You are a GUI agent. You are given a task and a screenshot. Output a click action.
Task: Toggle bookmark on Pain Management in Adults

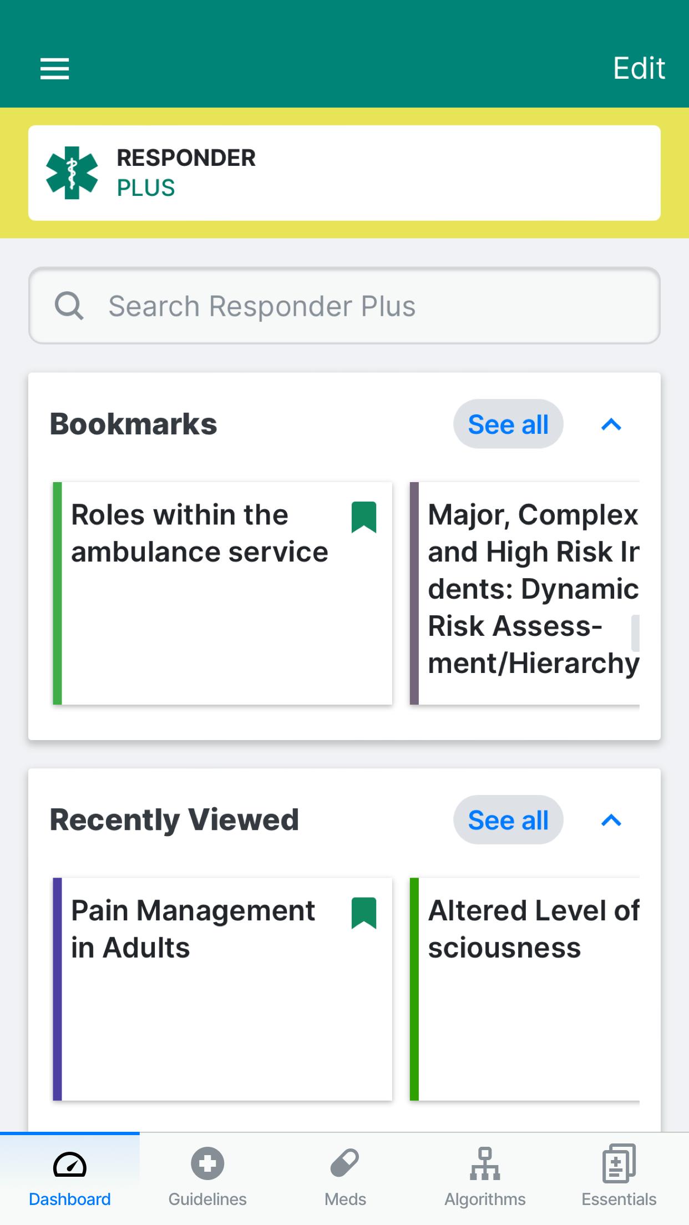pyautogui.click(x=364, y=913)
